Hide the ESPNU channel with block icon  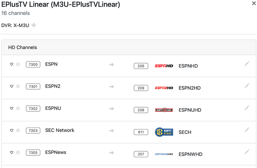18,109
